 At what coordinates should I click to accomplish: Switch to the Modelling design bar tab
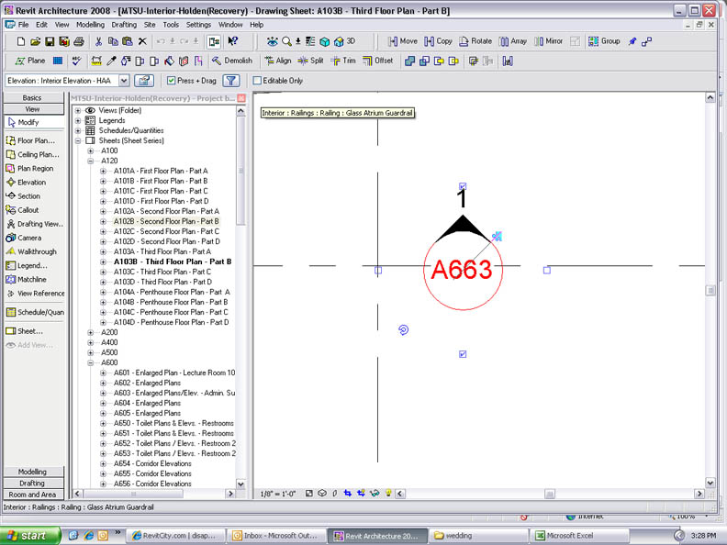(32, 472)
